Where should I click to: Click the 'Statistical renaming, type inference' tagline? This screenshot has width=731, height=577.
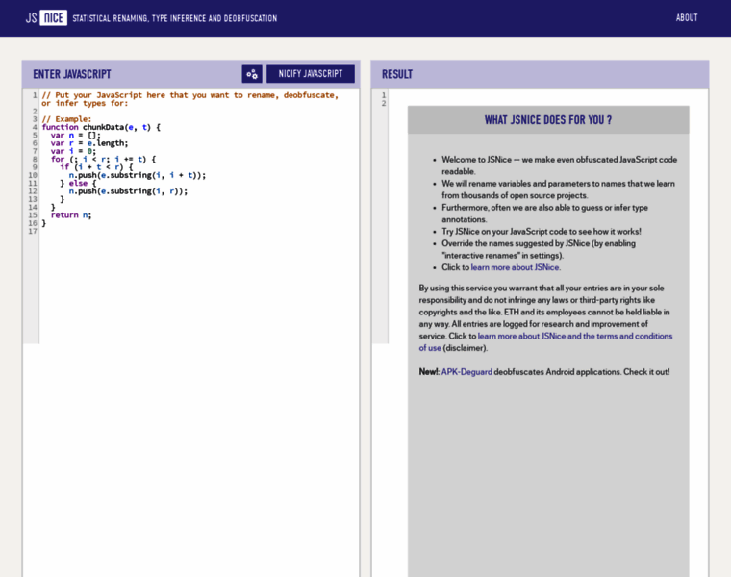tap(175, 18)
